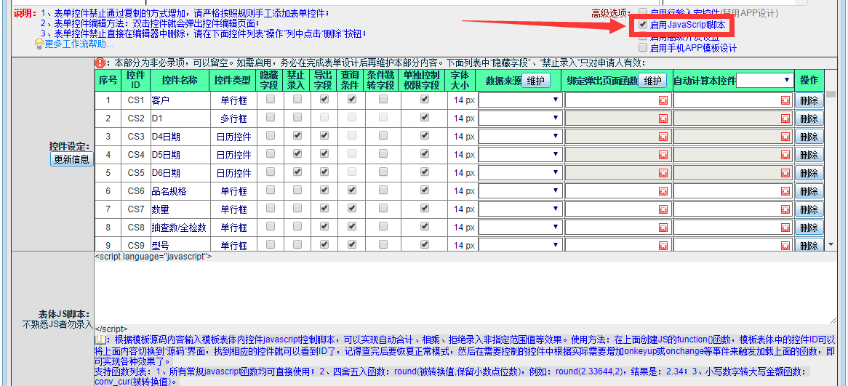The height and width of the screenshot is (386, 848).
Task: Toggle 禁止录入 checkbox for the D4日期 row
Action: (297, 136)
